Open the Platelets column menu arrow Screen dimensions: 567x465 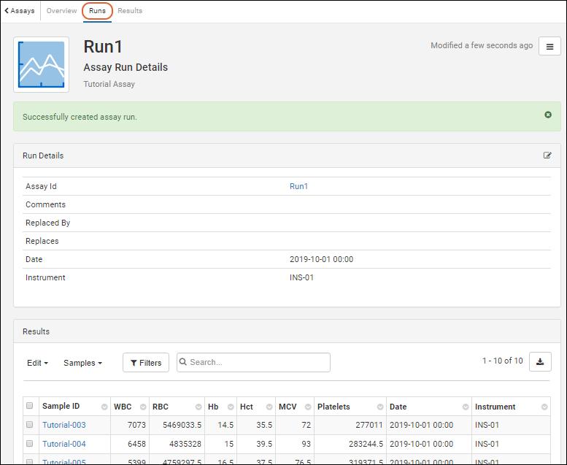[379, 407]
